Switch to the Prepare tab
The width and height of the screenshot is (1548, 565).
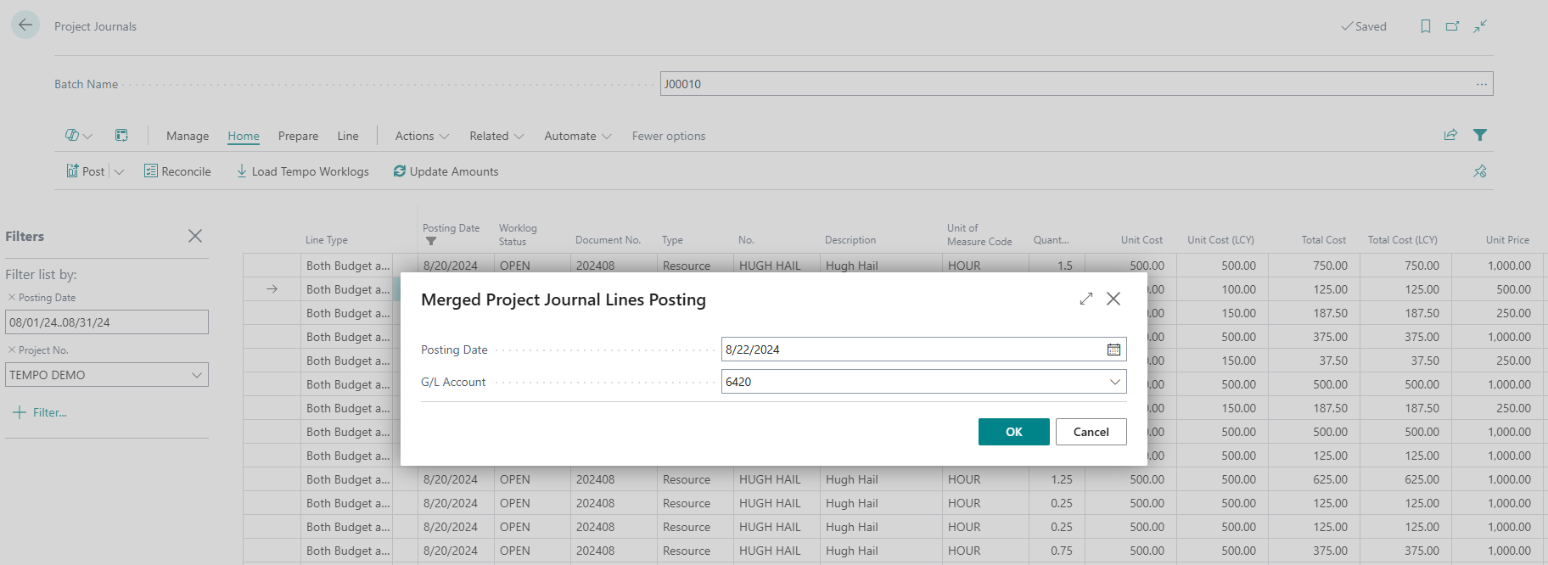click(x=298, y=136)
